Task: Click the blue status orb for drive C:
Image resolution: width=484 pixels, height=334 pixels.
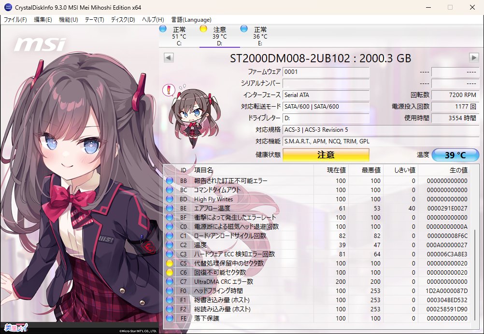Action: [163, 28]
